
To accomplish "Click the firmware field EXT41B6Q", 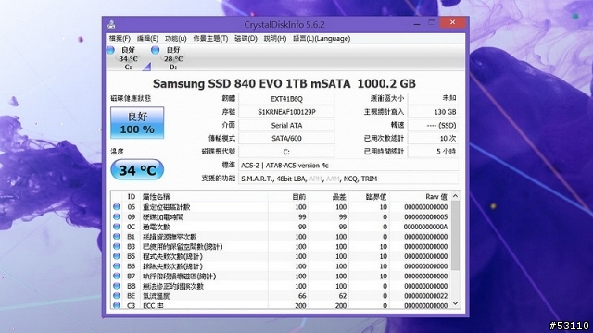I will coord(286,99).
